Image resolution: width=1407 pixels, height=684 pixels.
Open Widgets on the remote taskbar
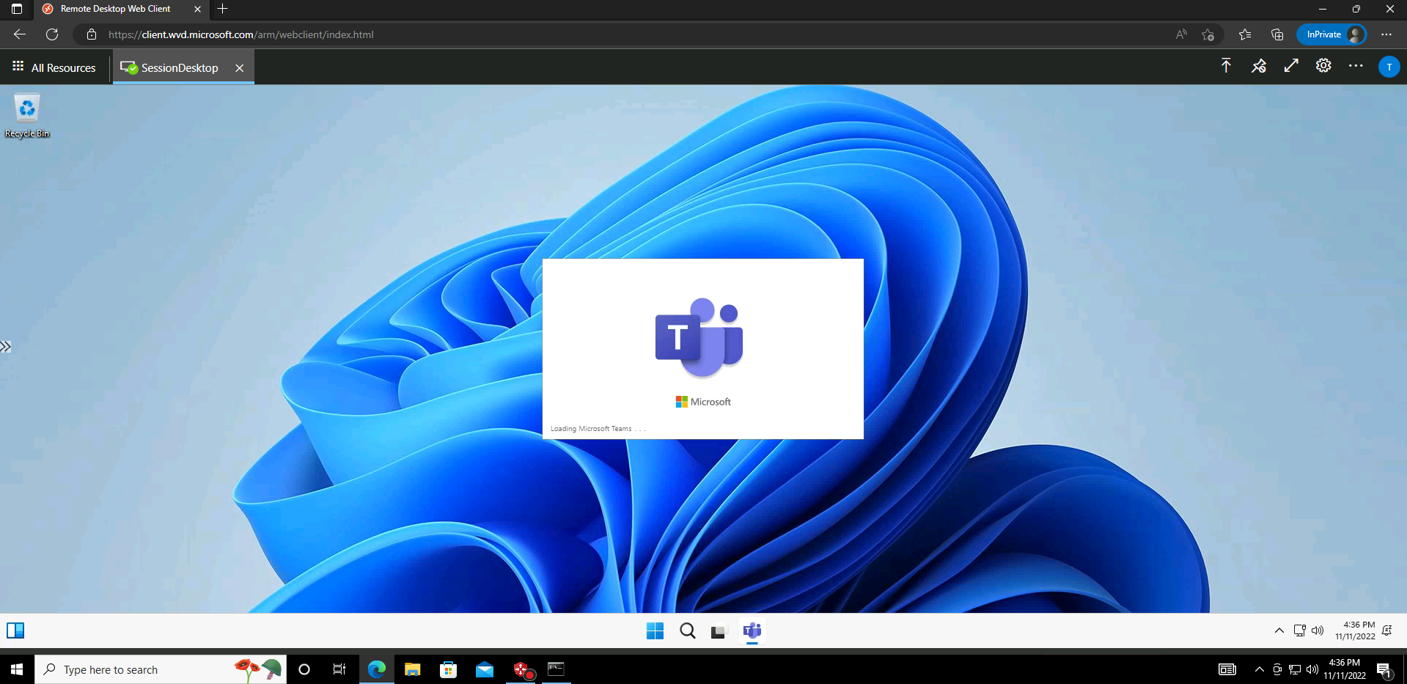point(15,630)
